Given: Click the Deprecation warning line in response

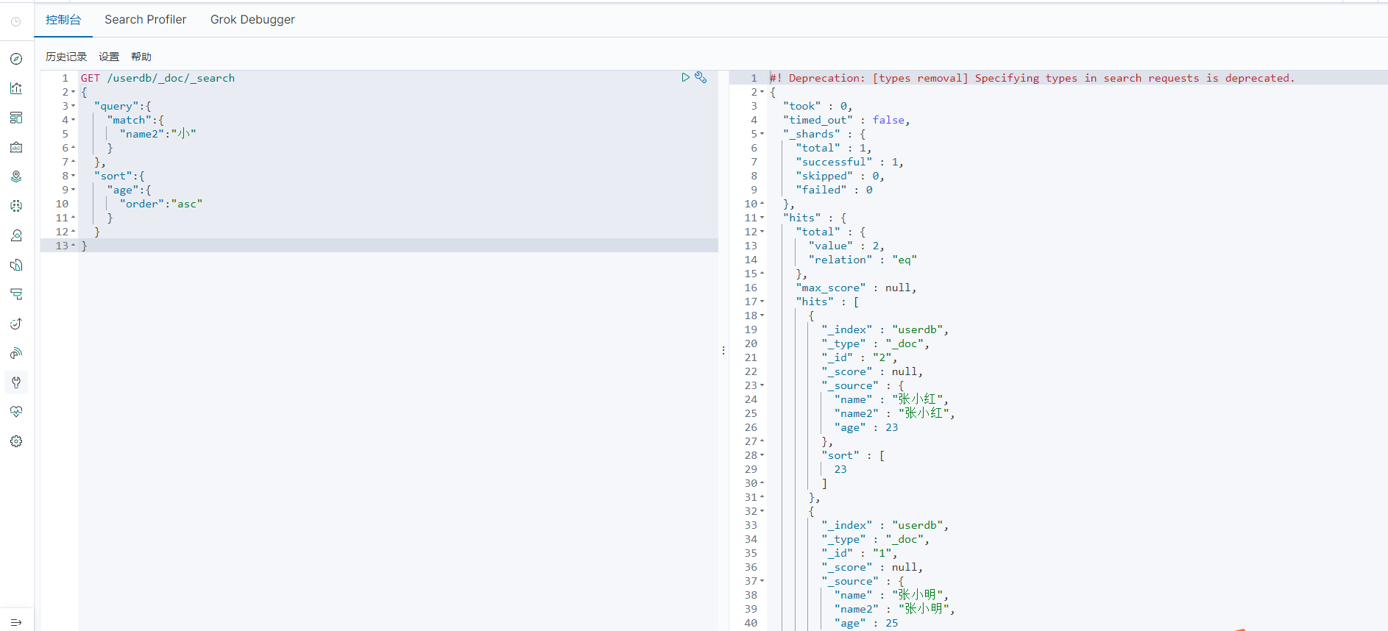Looking at the screenshot, I should pyautogui.click(x=1032, y=78).
